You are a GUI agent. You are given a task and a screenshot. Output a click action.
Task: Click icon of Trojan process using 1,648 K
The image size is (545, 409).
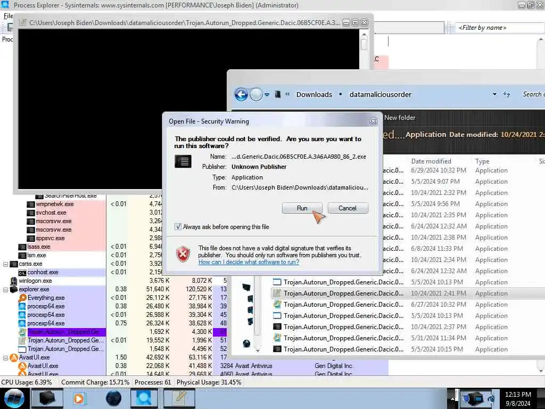pyautogui.click(x=22, y=349)
